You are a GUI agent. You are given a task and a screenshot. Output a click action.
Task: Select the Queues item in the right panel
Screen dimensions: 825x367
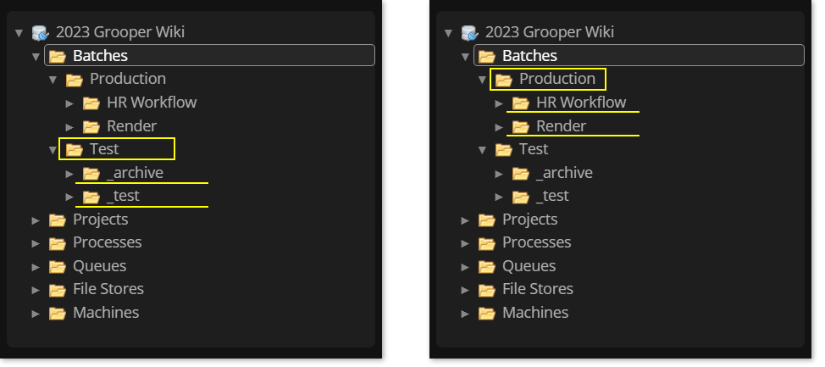529,266
